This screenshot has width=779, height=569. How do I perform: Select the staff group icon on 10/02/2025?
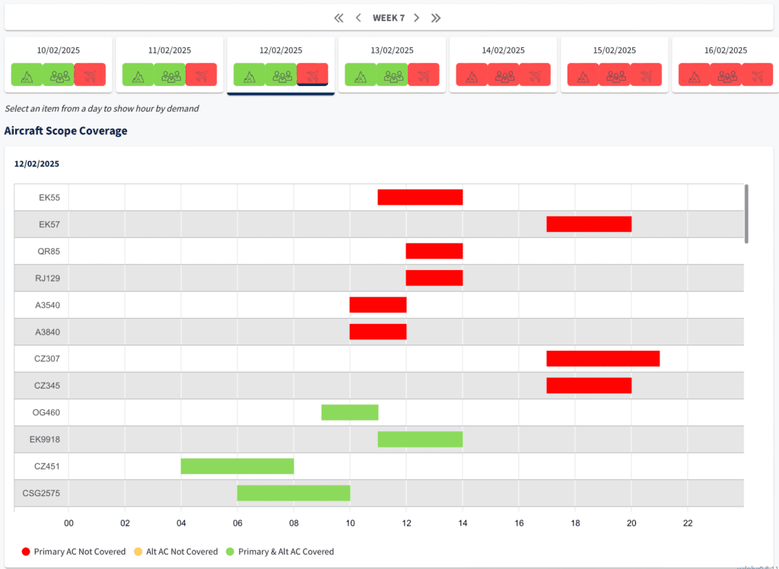(59, 75)
